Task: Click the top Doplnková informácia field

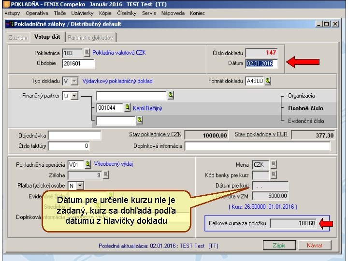Action: 258,146
